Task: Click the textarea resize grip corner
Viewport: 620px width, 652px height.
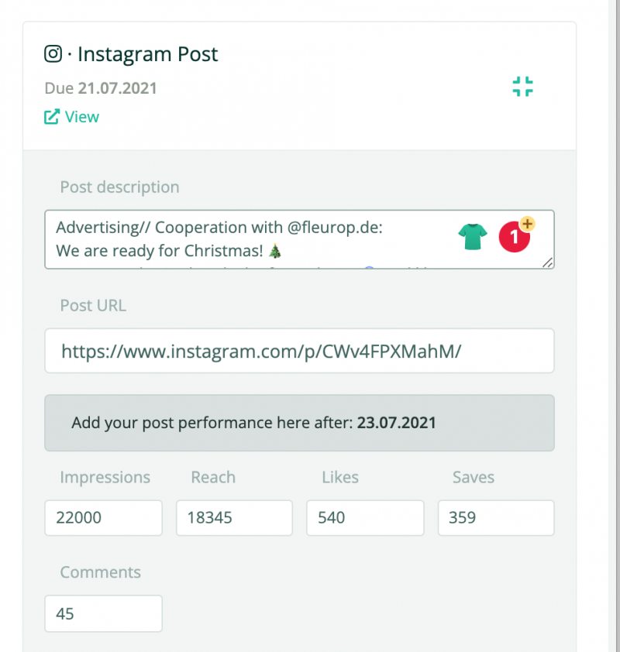Action: coord(548,263)
